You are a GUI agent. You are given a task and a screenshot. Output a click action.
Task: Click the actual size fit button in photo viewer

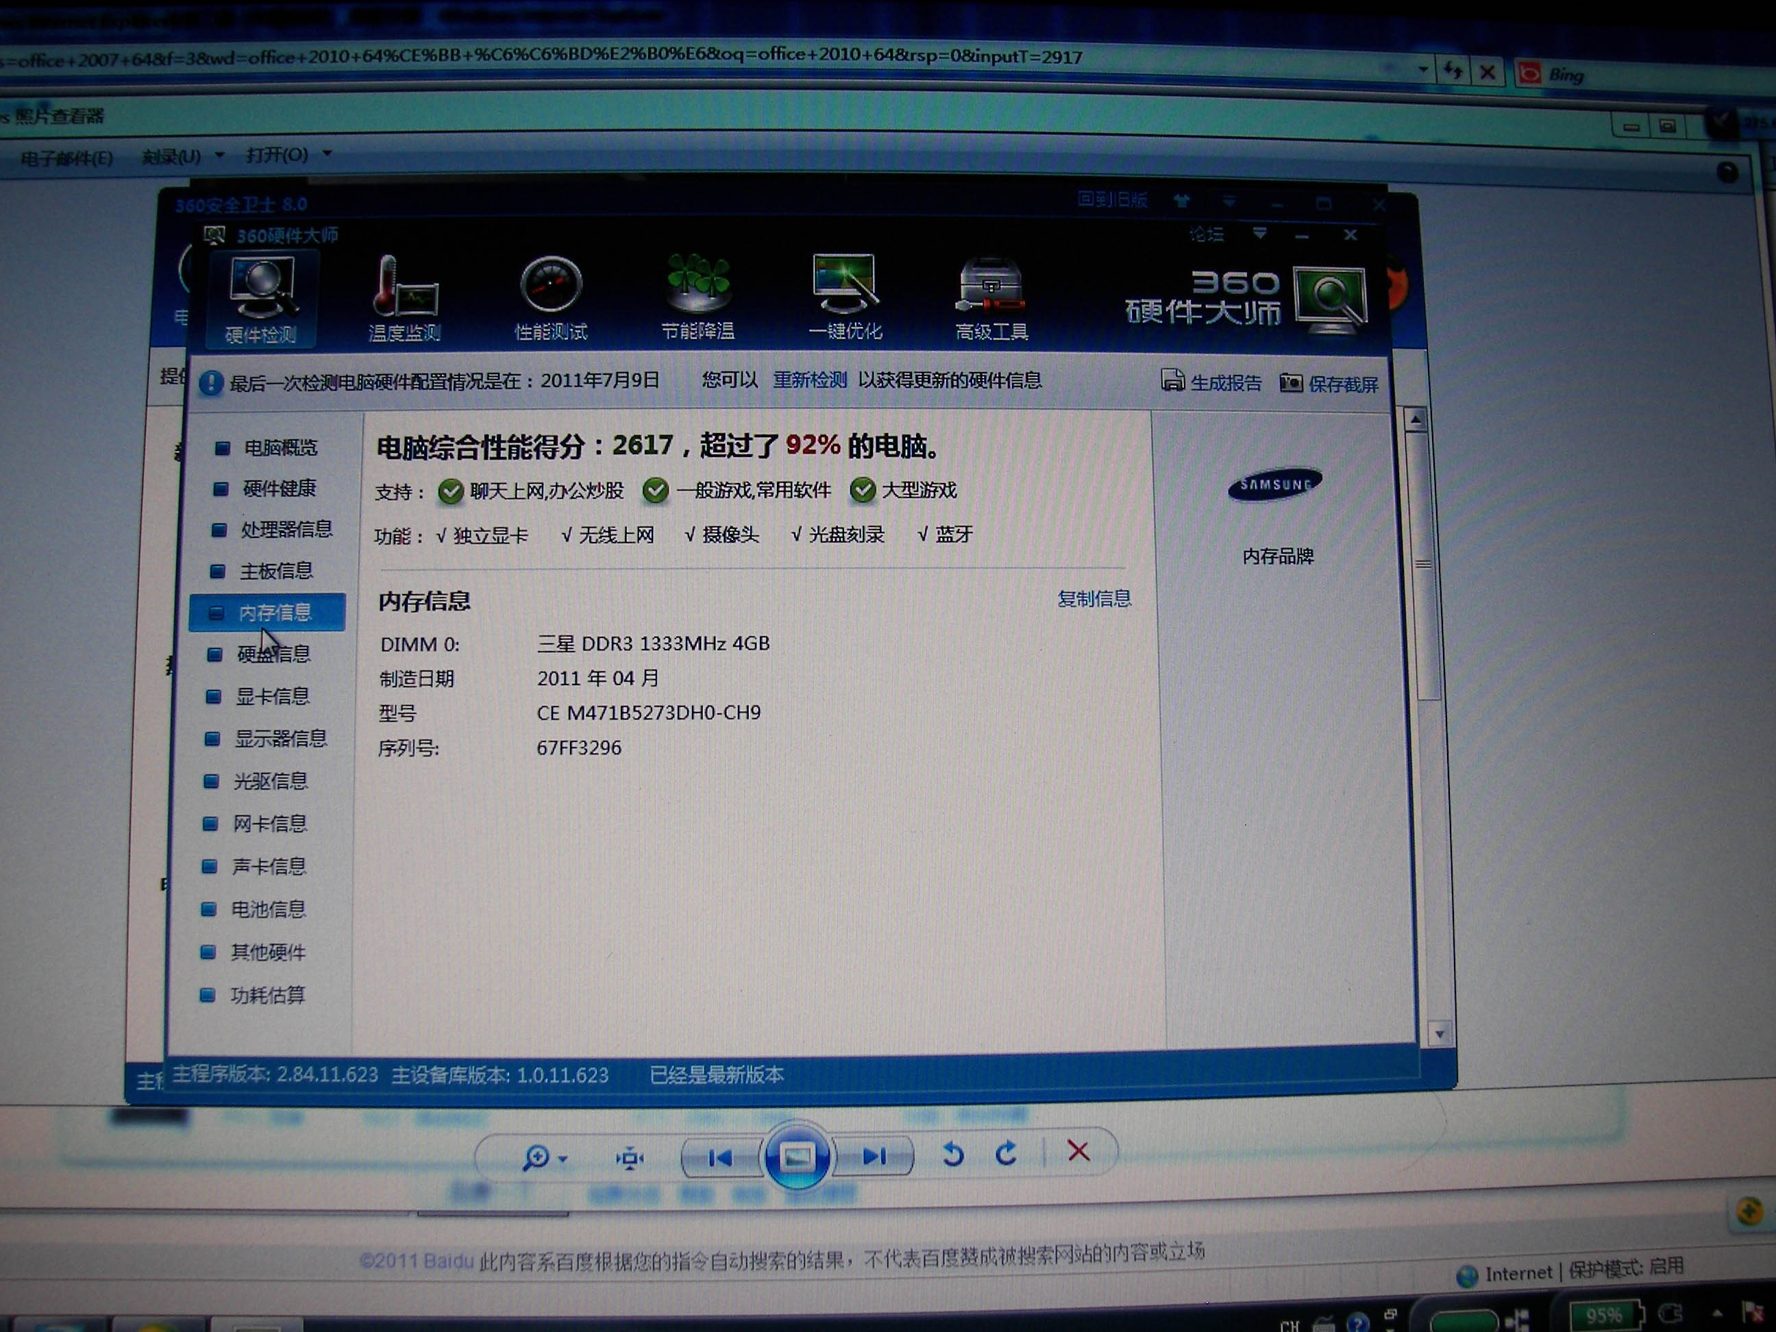(x=630, y=1158)
